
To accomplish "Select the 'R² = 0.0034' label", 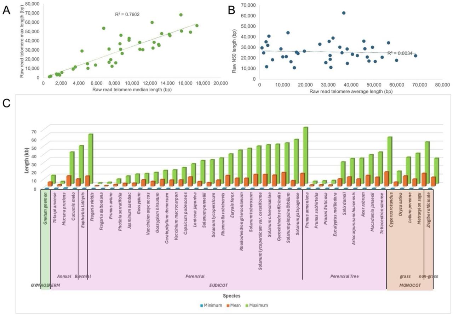I will [x=400, y=53].
